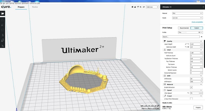Switch Print Setup to Custom mode
Screen dimensions: 205x111
coord(197,28)
